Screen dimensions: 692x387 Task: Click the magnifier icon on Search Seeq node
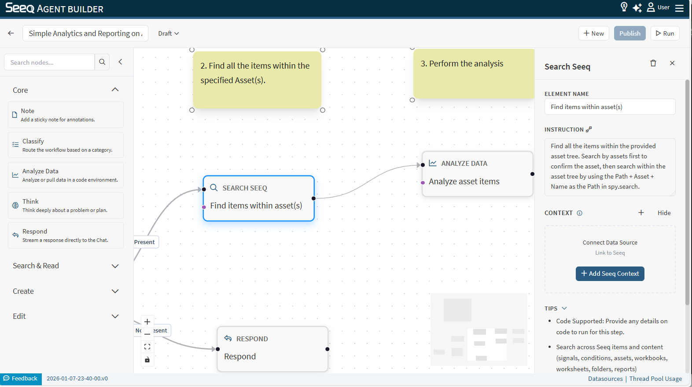pyautogui.click(x=214, y=188)
